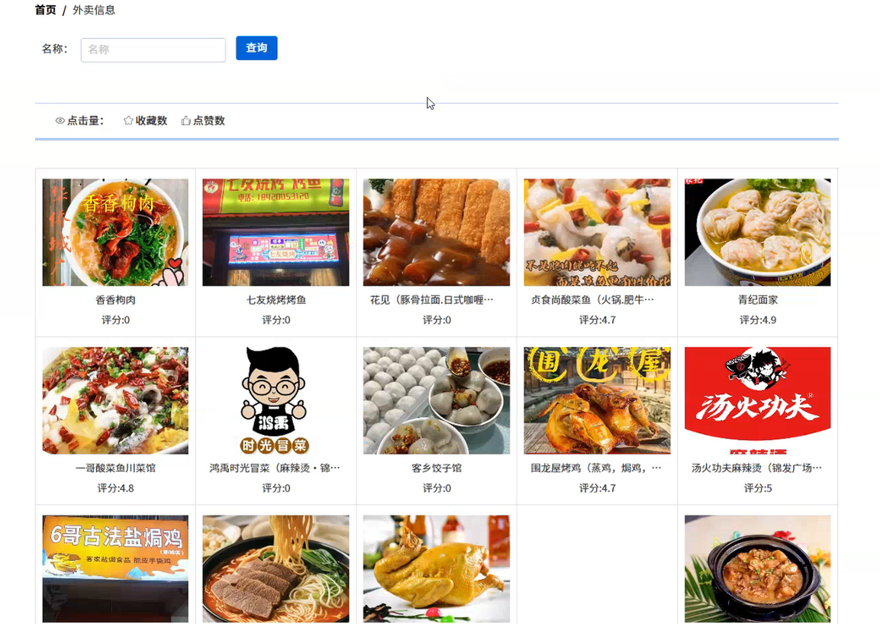
Task: Click 评分:0 under 鸿禹时光冒菜
Action: (x=276, y=488)
